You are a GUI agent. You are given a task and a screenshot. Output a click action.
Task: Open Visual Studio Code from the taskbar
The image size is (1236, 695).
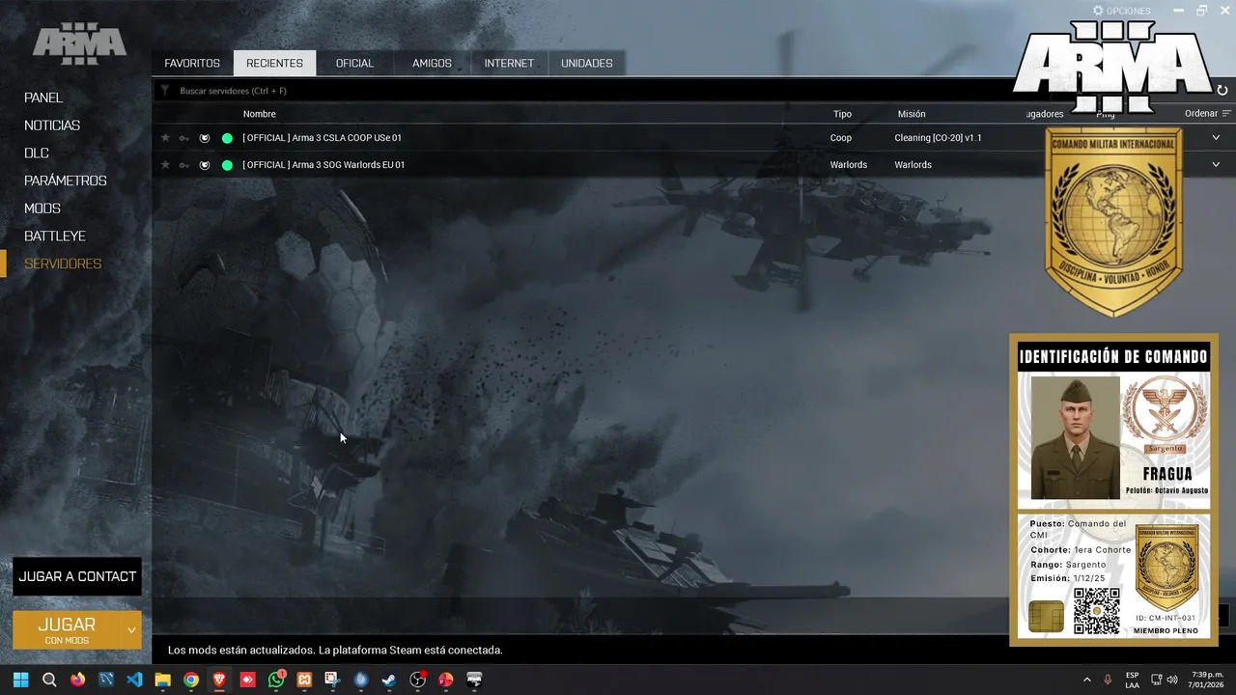134,680
